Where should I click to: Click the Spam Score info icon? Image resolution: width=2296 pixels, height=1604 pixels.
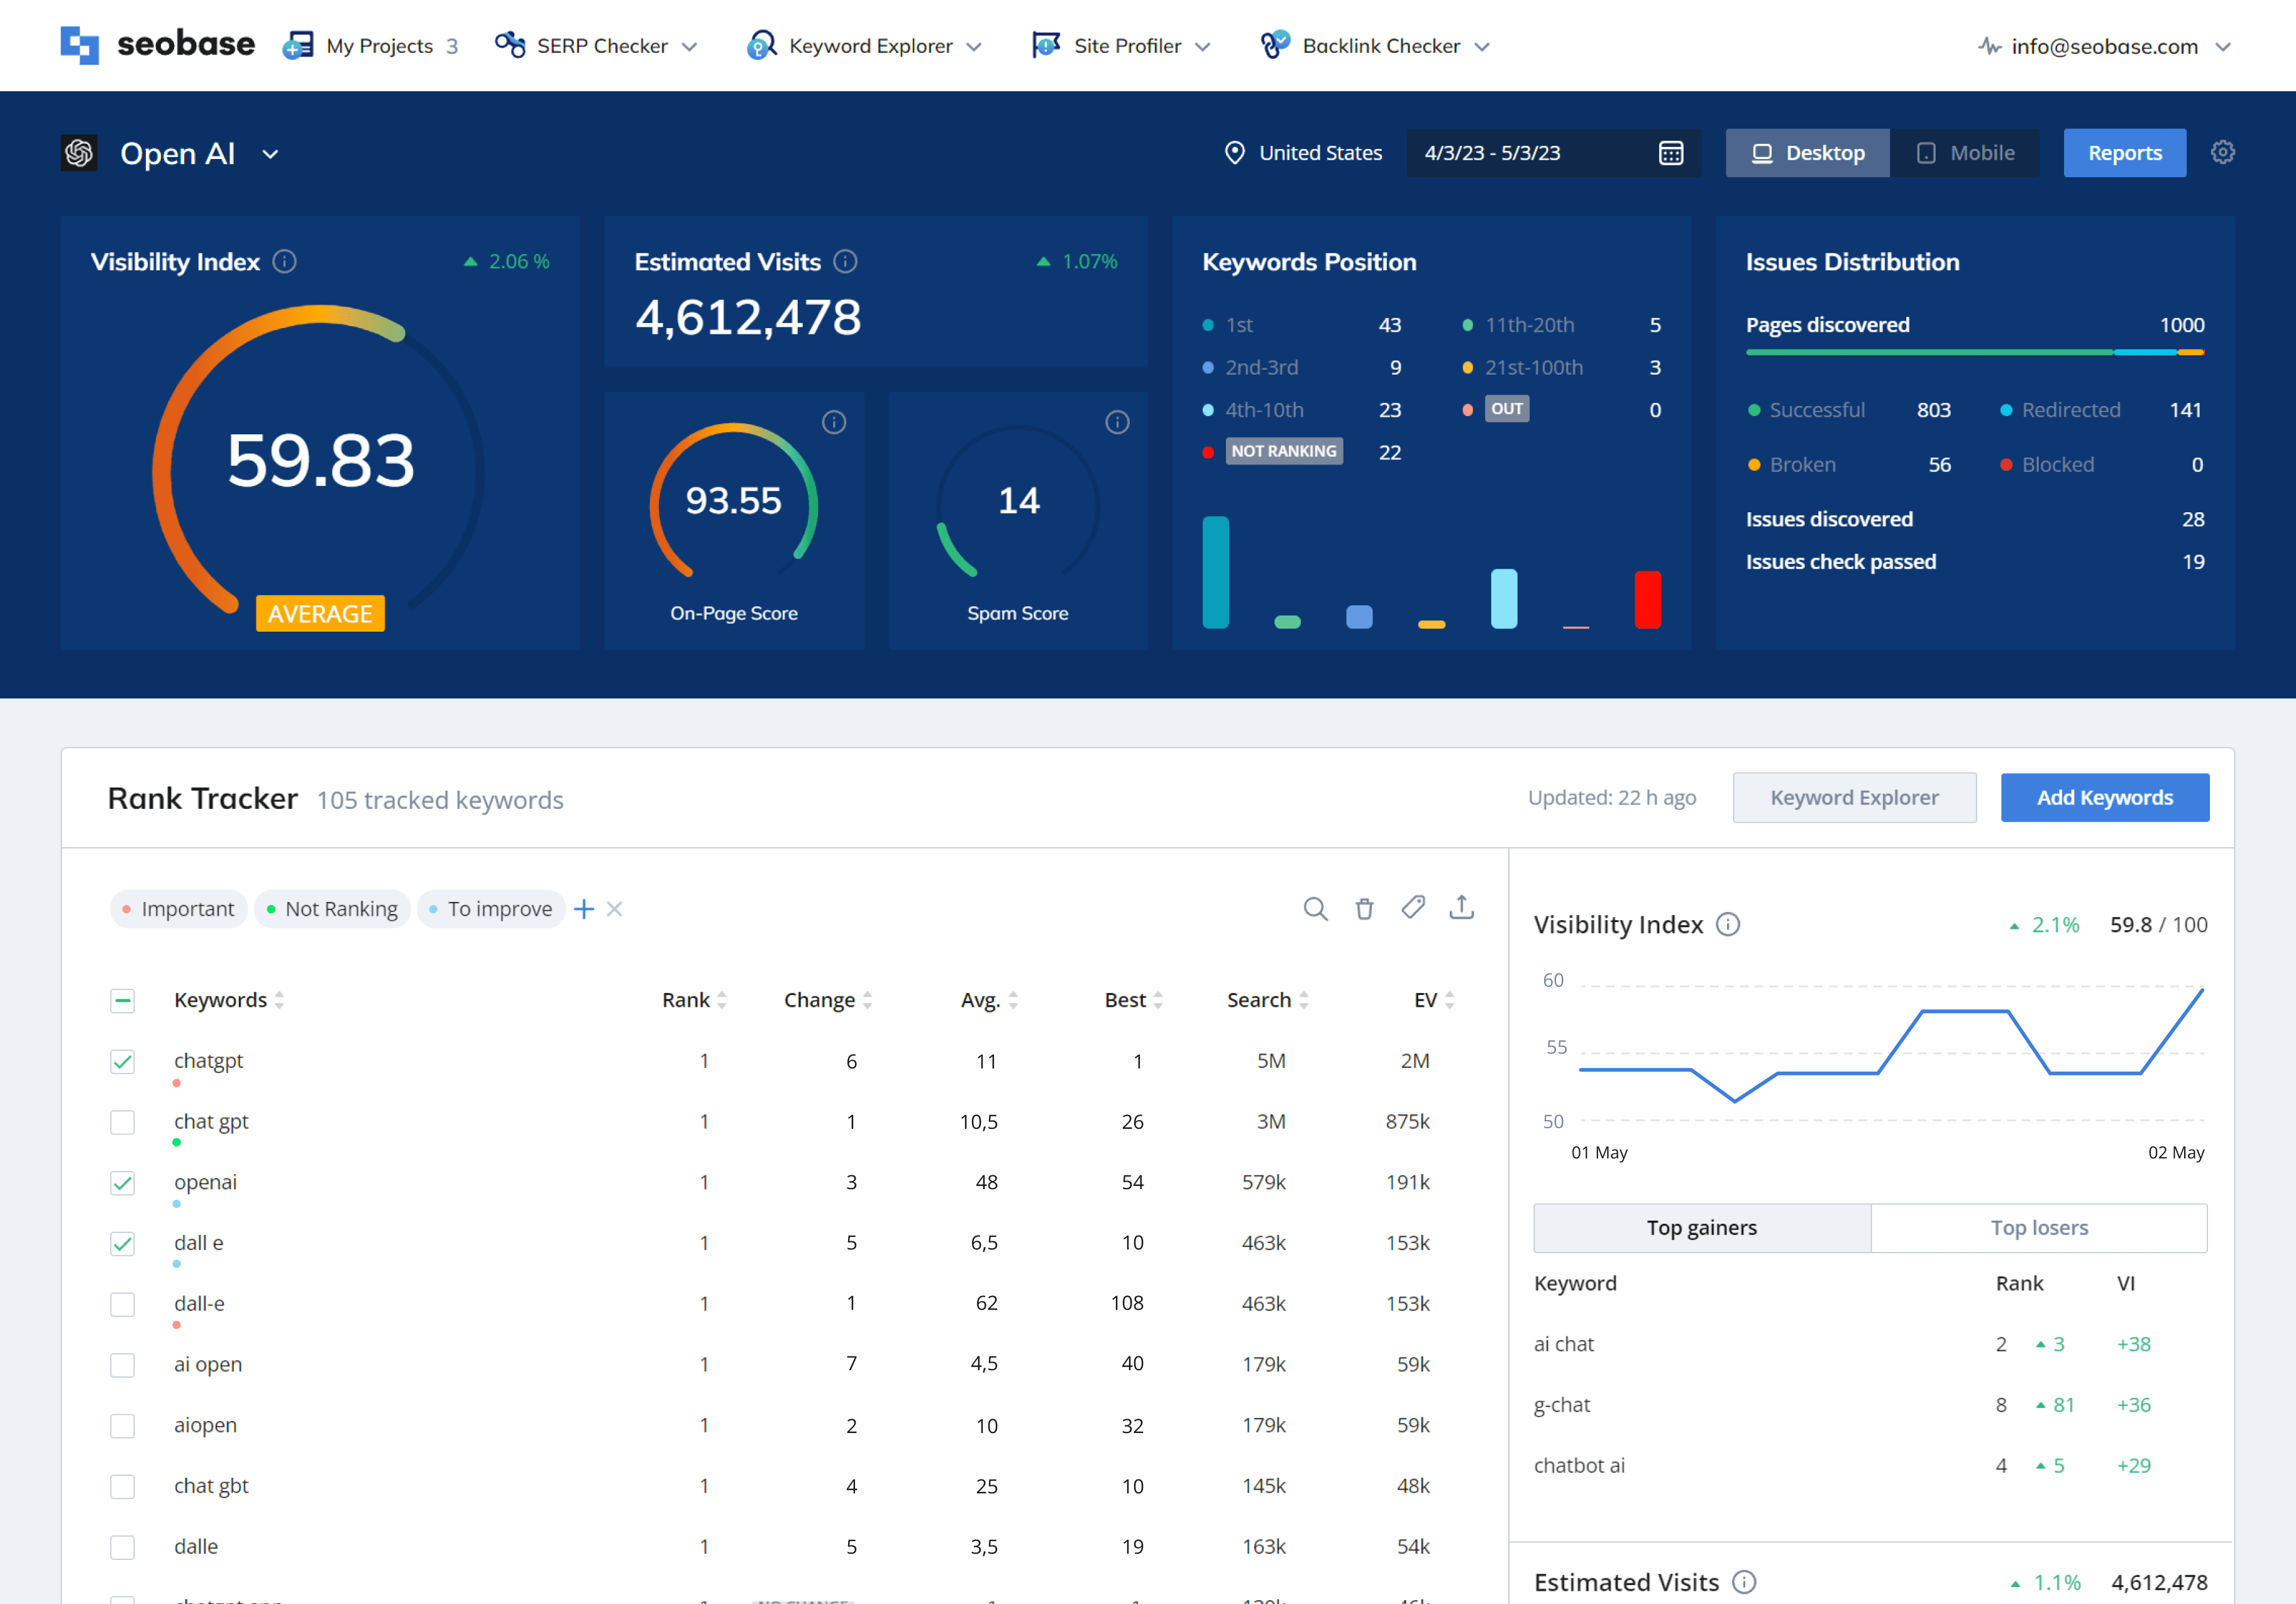[x=1118, y=422]
